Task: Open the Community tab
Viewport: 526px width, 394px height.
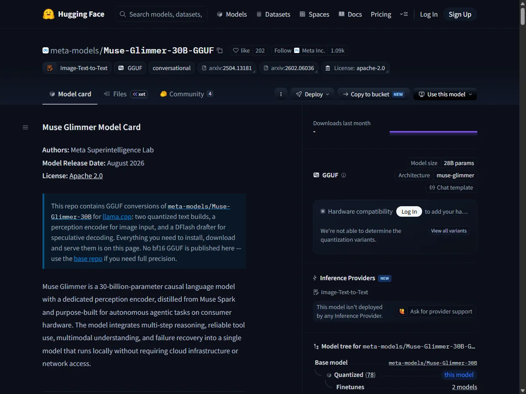Action: point(187,94)
